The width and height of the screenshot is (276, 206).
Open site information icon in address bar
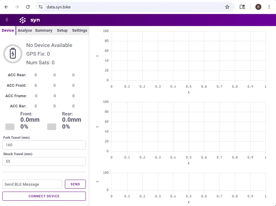(x=41, y=7)
